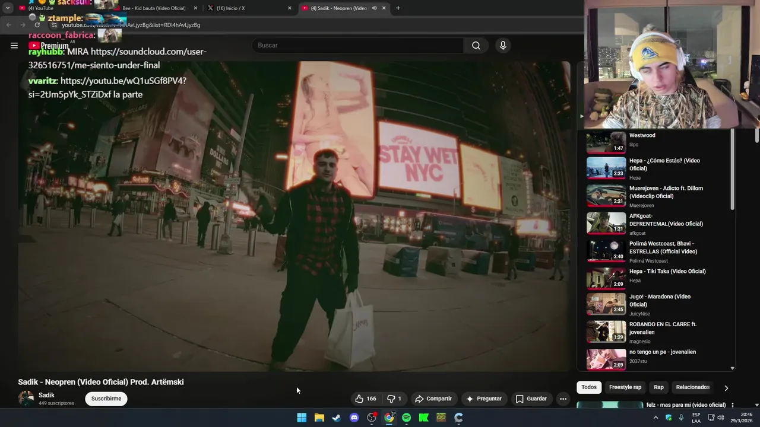The image size is (760, 427).
Task: Open the Windows Start menu
Action: [302, 418]
